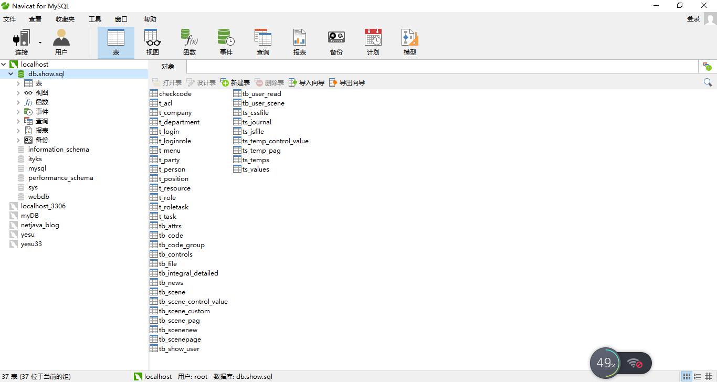Expand the 函数 tree node
This screenshot has height=382, width=717.
(18, 102)
